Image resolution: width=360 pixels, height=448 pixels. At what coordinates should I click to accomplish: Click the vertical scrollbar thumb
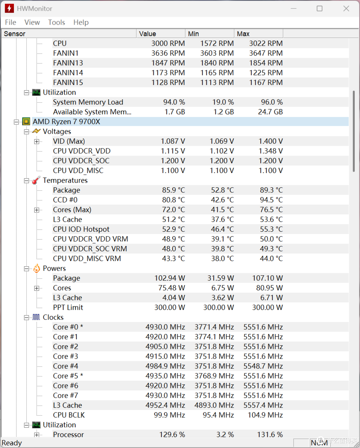354,131
